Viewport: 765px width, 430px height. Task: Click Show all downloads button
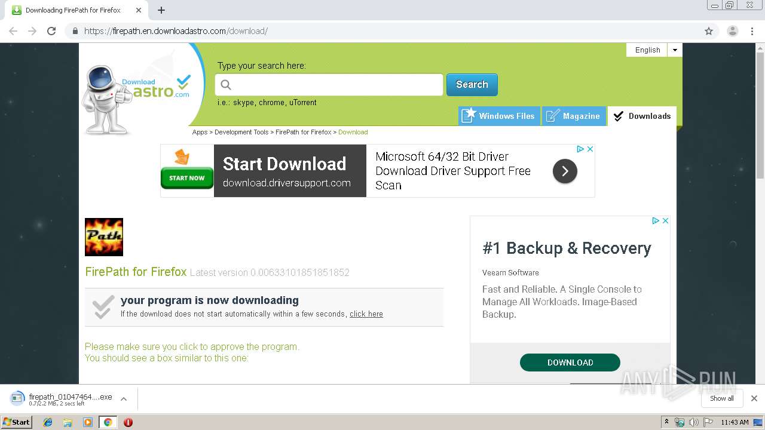(x=722, y=398)
